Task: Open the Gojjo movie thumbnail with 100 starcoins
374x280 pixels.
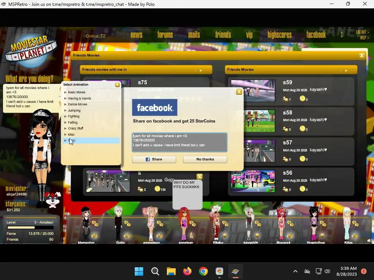Action: (x=108, y=181)
